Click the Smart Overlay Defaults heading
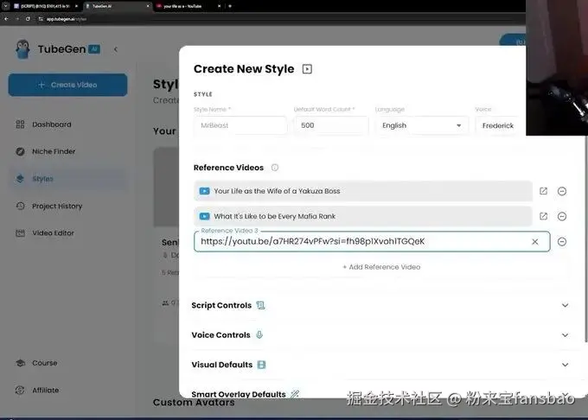 pyautogui.click(x=239, y=394)
